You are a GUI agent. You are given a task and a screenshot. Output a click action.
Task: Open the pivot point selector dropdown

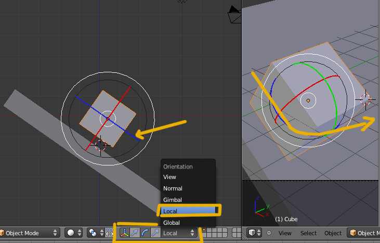click(x=96, y=233)
